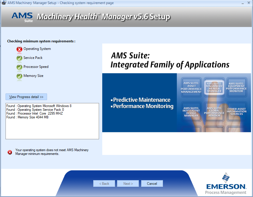253x197 pixels.
Task: Click the line 'Memory Size 4044 MB'
Action: [33, 117]
